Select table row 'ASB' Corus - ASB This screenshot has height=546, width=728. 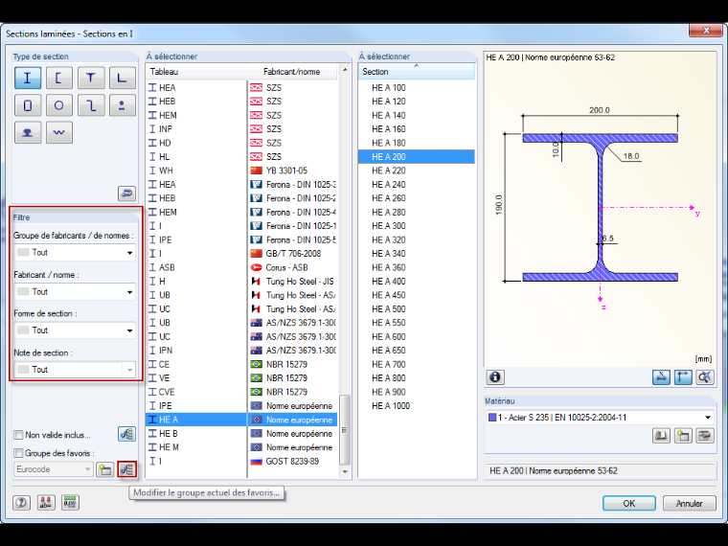(x=241, y=267)
